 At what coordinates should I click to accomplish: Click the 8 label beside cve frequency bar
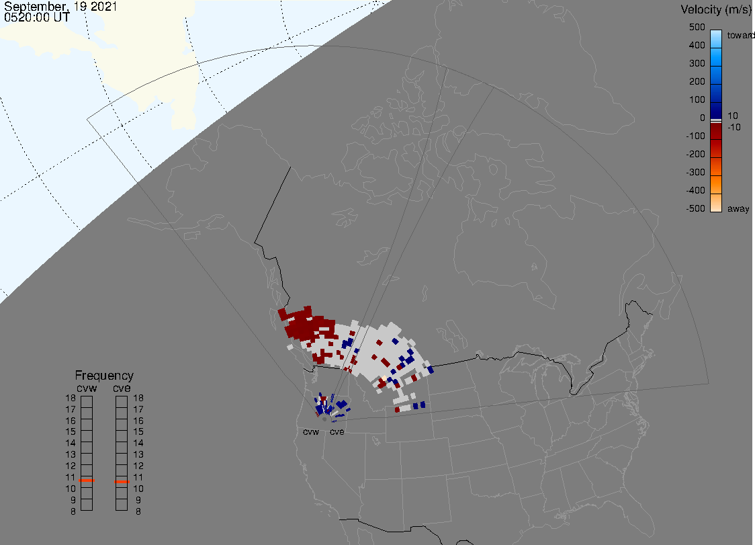(x=138, y=511)
